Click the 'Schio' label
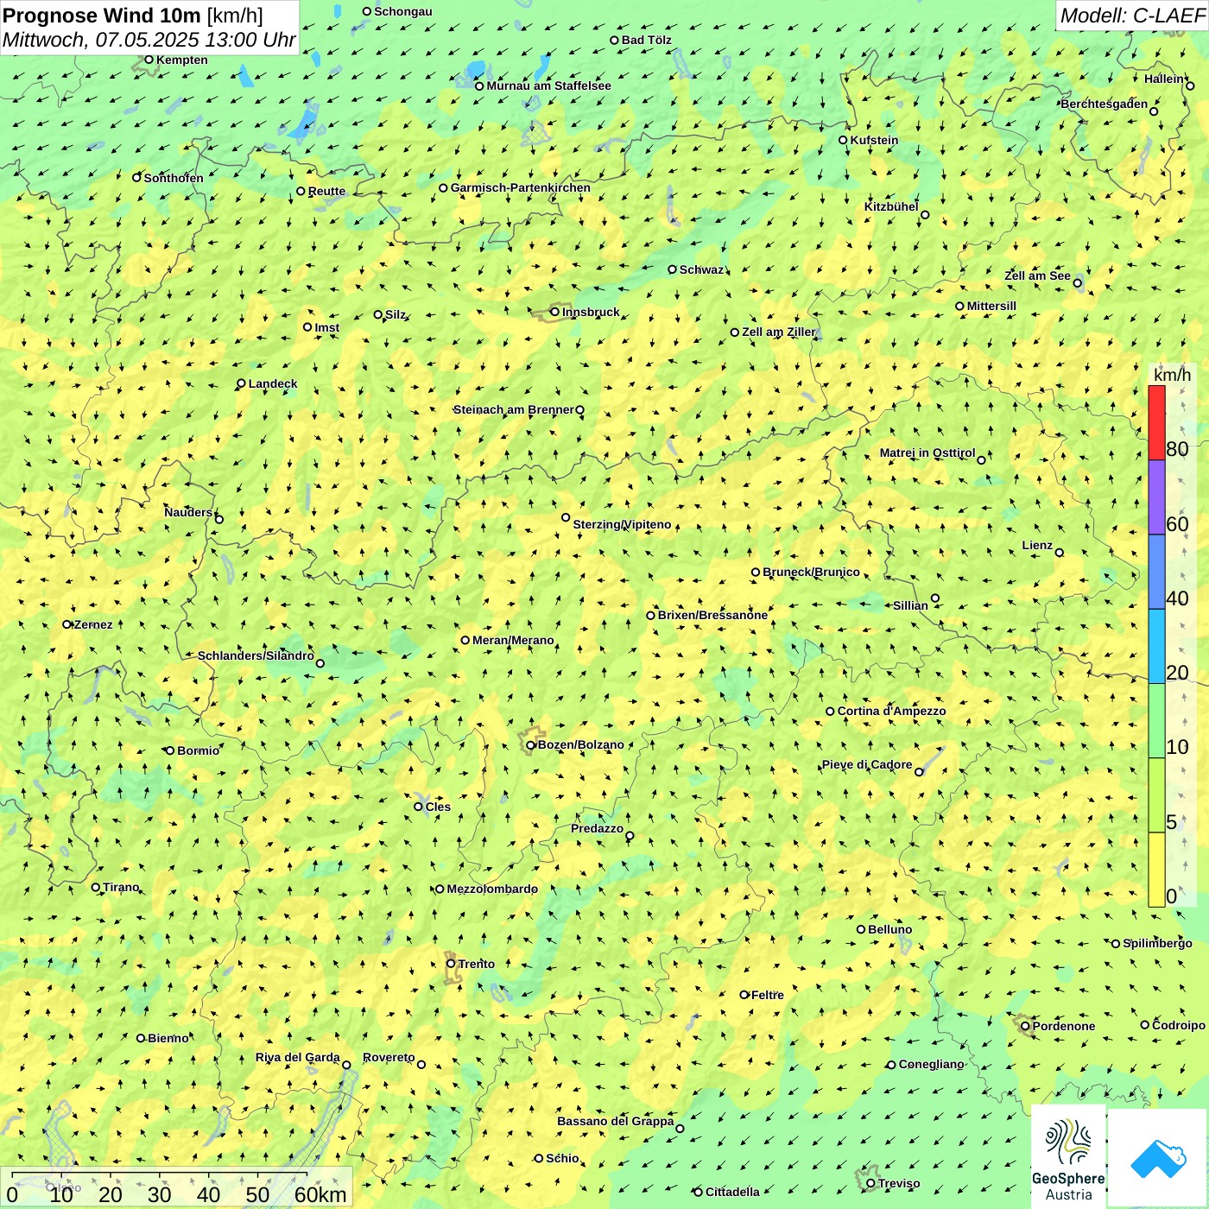The width and height of the screenshot is (1209, 1209). click(562, 1158)
